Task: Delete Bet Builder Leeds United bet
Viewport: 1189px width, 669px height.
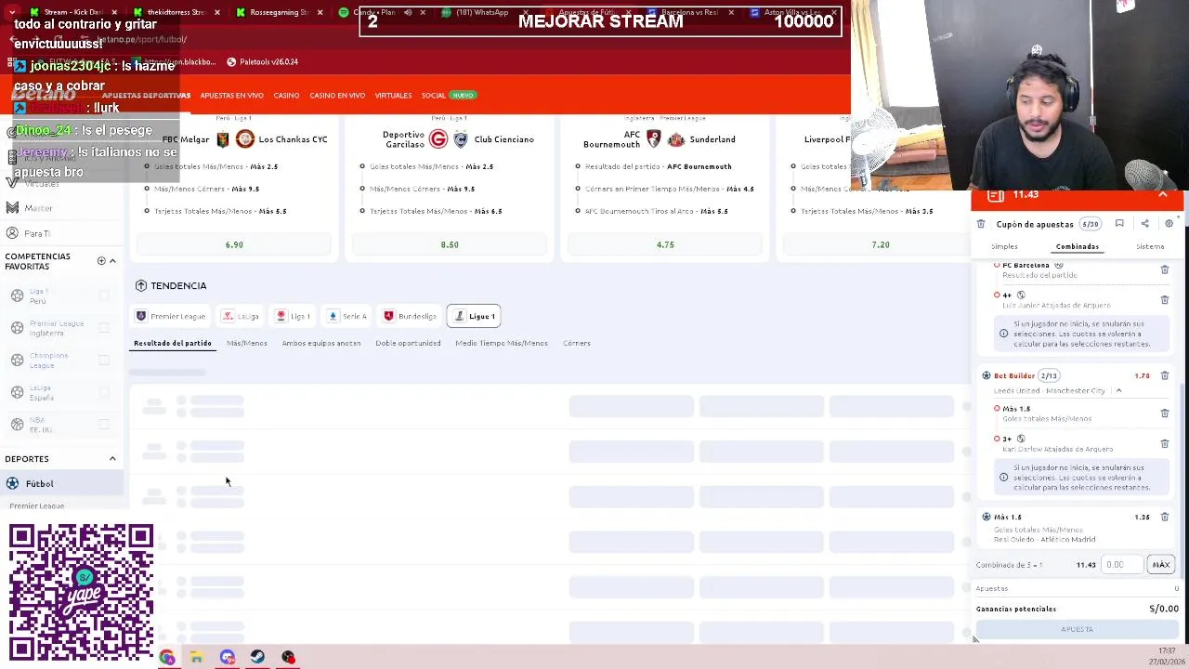Action: 1164,375
